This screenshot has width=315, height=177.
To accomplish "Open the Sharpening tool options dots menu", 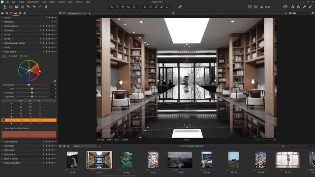I will [55, 154].
